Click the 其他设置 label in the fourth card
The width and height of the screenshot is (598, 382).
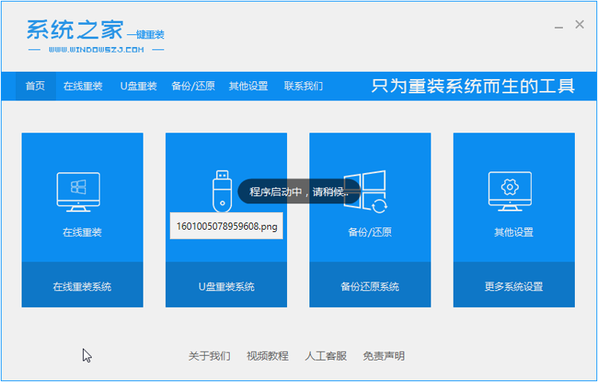(x=513, y=232)
